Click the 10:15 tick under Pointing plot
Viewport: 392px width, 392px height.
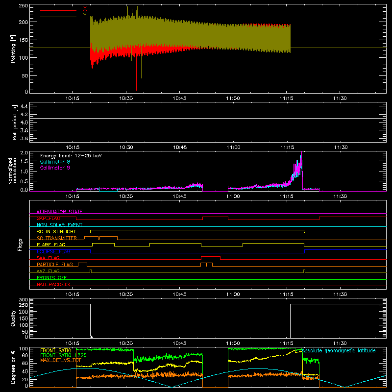[x=72, y=98]
